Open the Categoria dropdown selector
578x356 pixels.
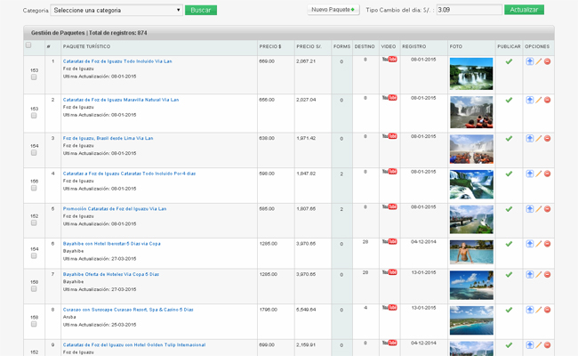[116, 10]
